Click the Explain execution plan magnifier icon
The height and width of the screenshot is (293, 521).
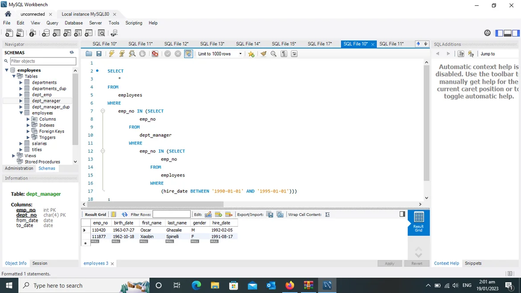[x=132, y=54]
